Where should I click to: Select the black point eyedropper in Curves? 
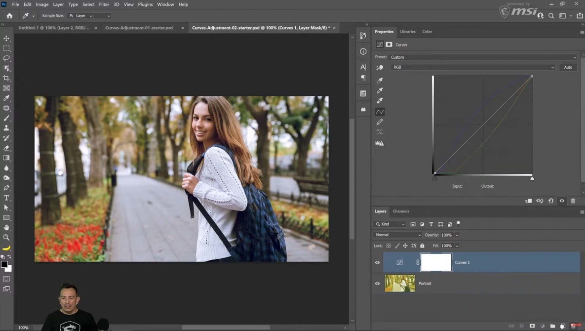(380, 80)
